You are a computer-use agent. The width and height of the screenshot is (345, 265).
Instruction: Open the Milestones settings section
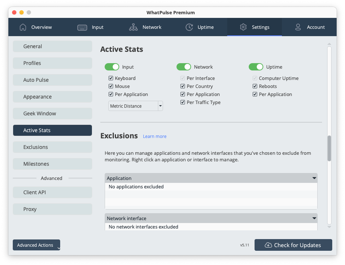tap(52, 164)
